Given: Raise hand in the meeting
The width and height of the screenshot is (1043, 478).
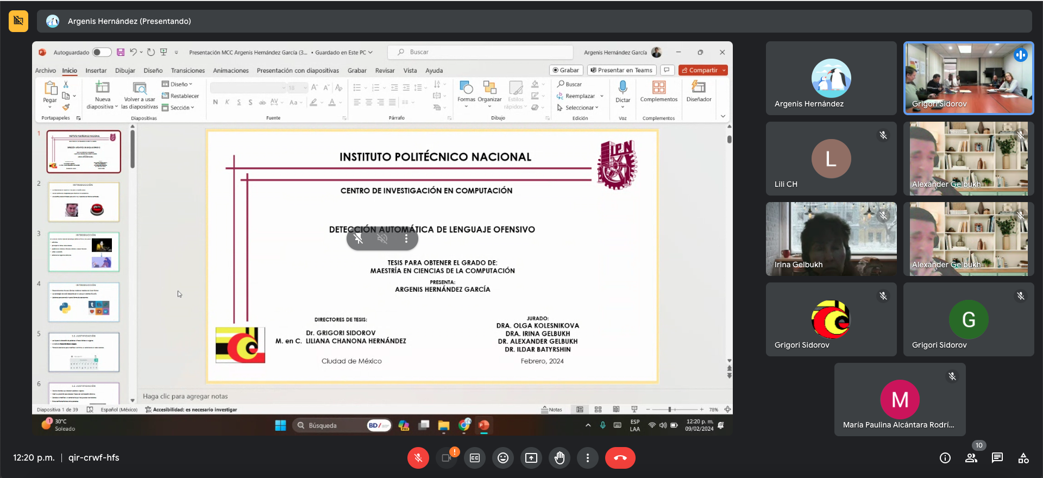Looking at the screenshot, I should [560, 458].
